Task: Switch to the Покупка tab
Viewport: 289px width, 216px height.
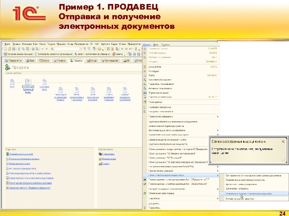Action: (59, 61)
